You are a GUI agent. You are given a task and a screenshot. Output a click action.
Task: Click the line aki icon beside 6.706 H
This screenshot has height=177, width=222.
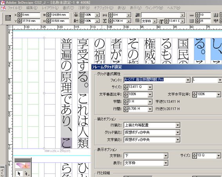pyautogui.click(x=105, y=21)
